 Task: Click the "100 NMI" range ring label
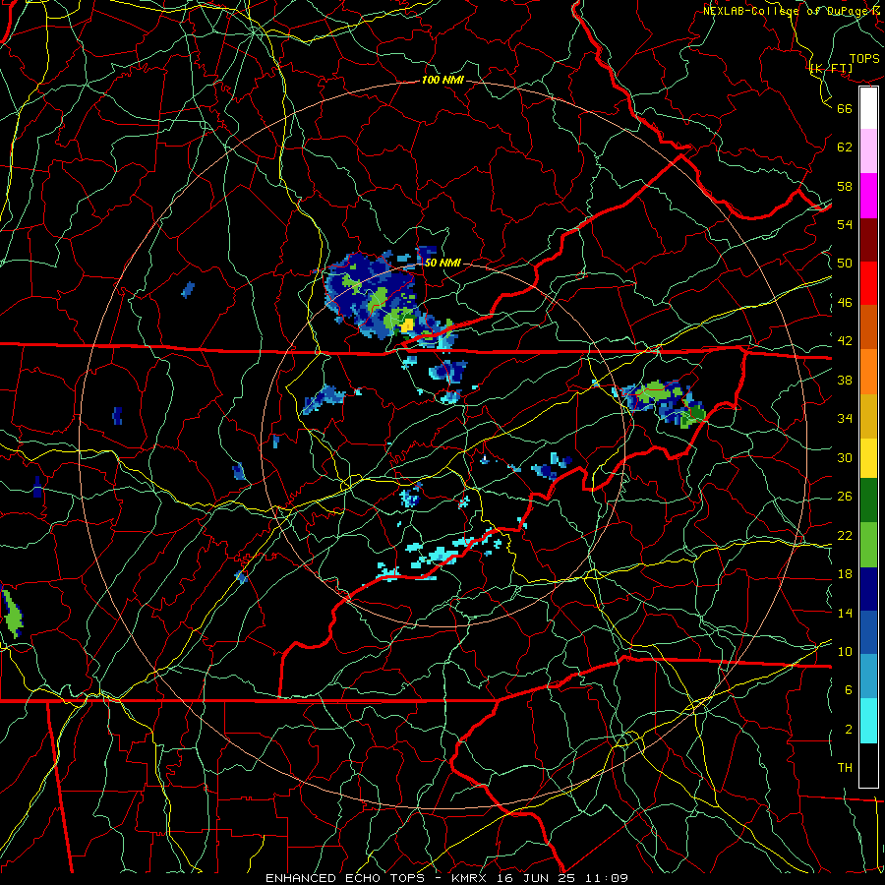click(442, 81)
